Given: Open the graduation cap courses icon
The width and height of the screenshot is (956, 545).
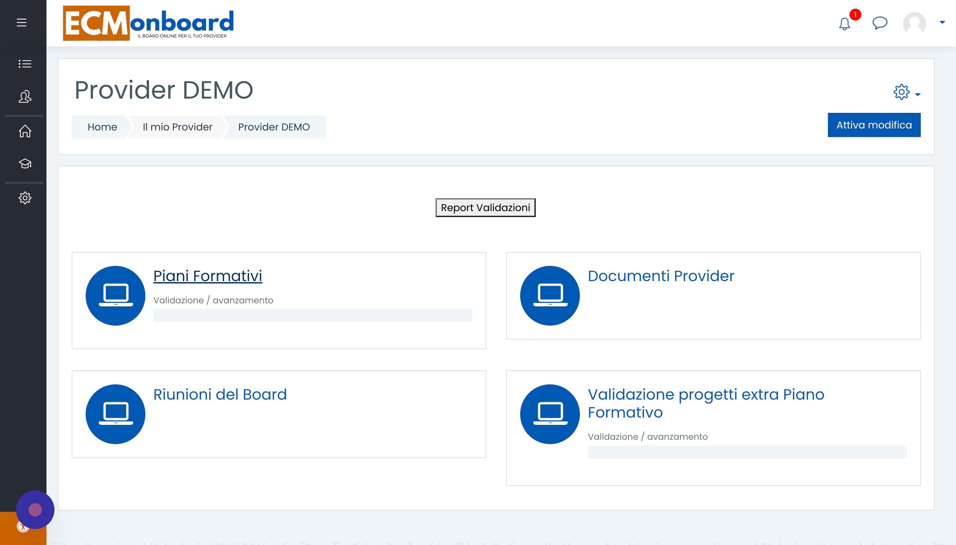Looking at the screenshot, I should 25,164.
